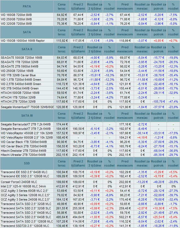Click -78,68 € in OCZ Agility 240GB row
This screenshot has width=180, height=228.
pos(159,199)
